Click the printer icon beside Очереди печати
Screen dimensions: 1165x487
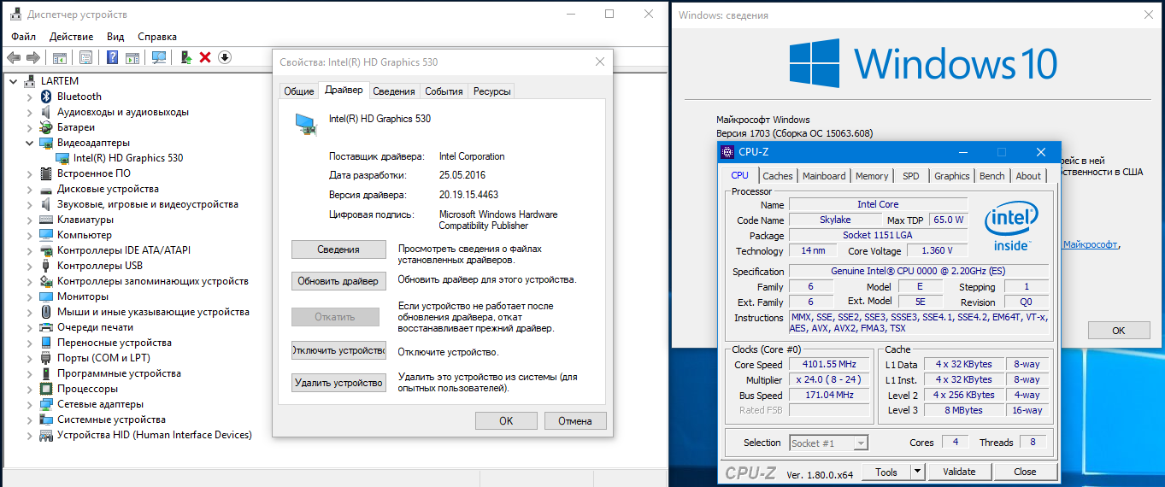point(47,327)
